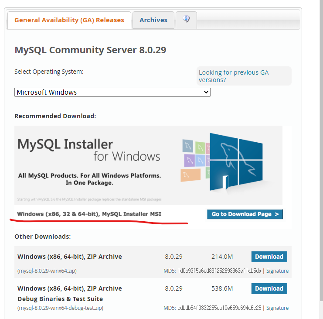The image size is (323, 319).
Task: Open the General Availability (GA) Releases tab
Action: pyautogui.click(x=69, y=20)
